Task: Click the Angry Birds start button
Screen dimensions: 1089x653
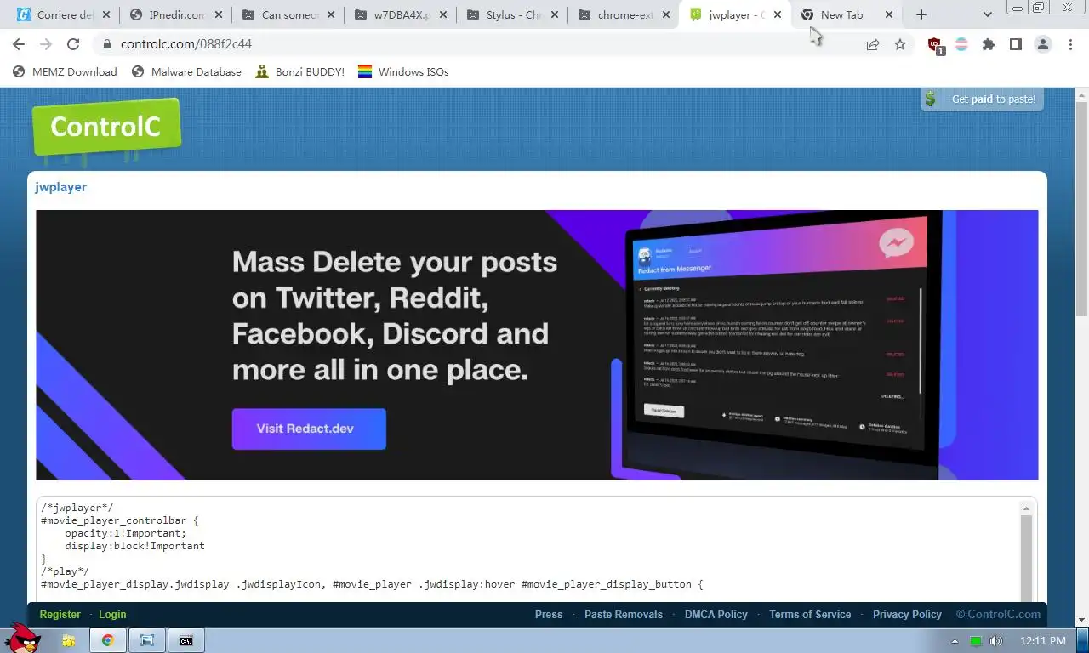Action: click(24, 638)
